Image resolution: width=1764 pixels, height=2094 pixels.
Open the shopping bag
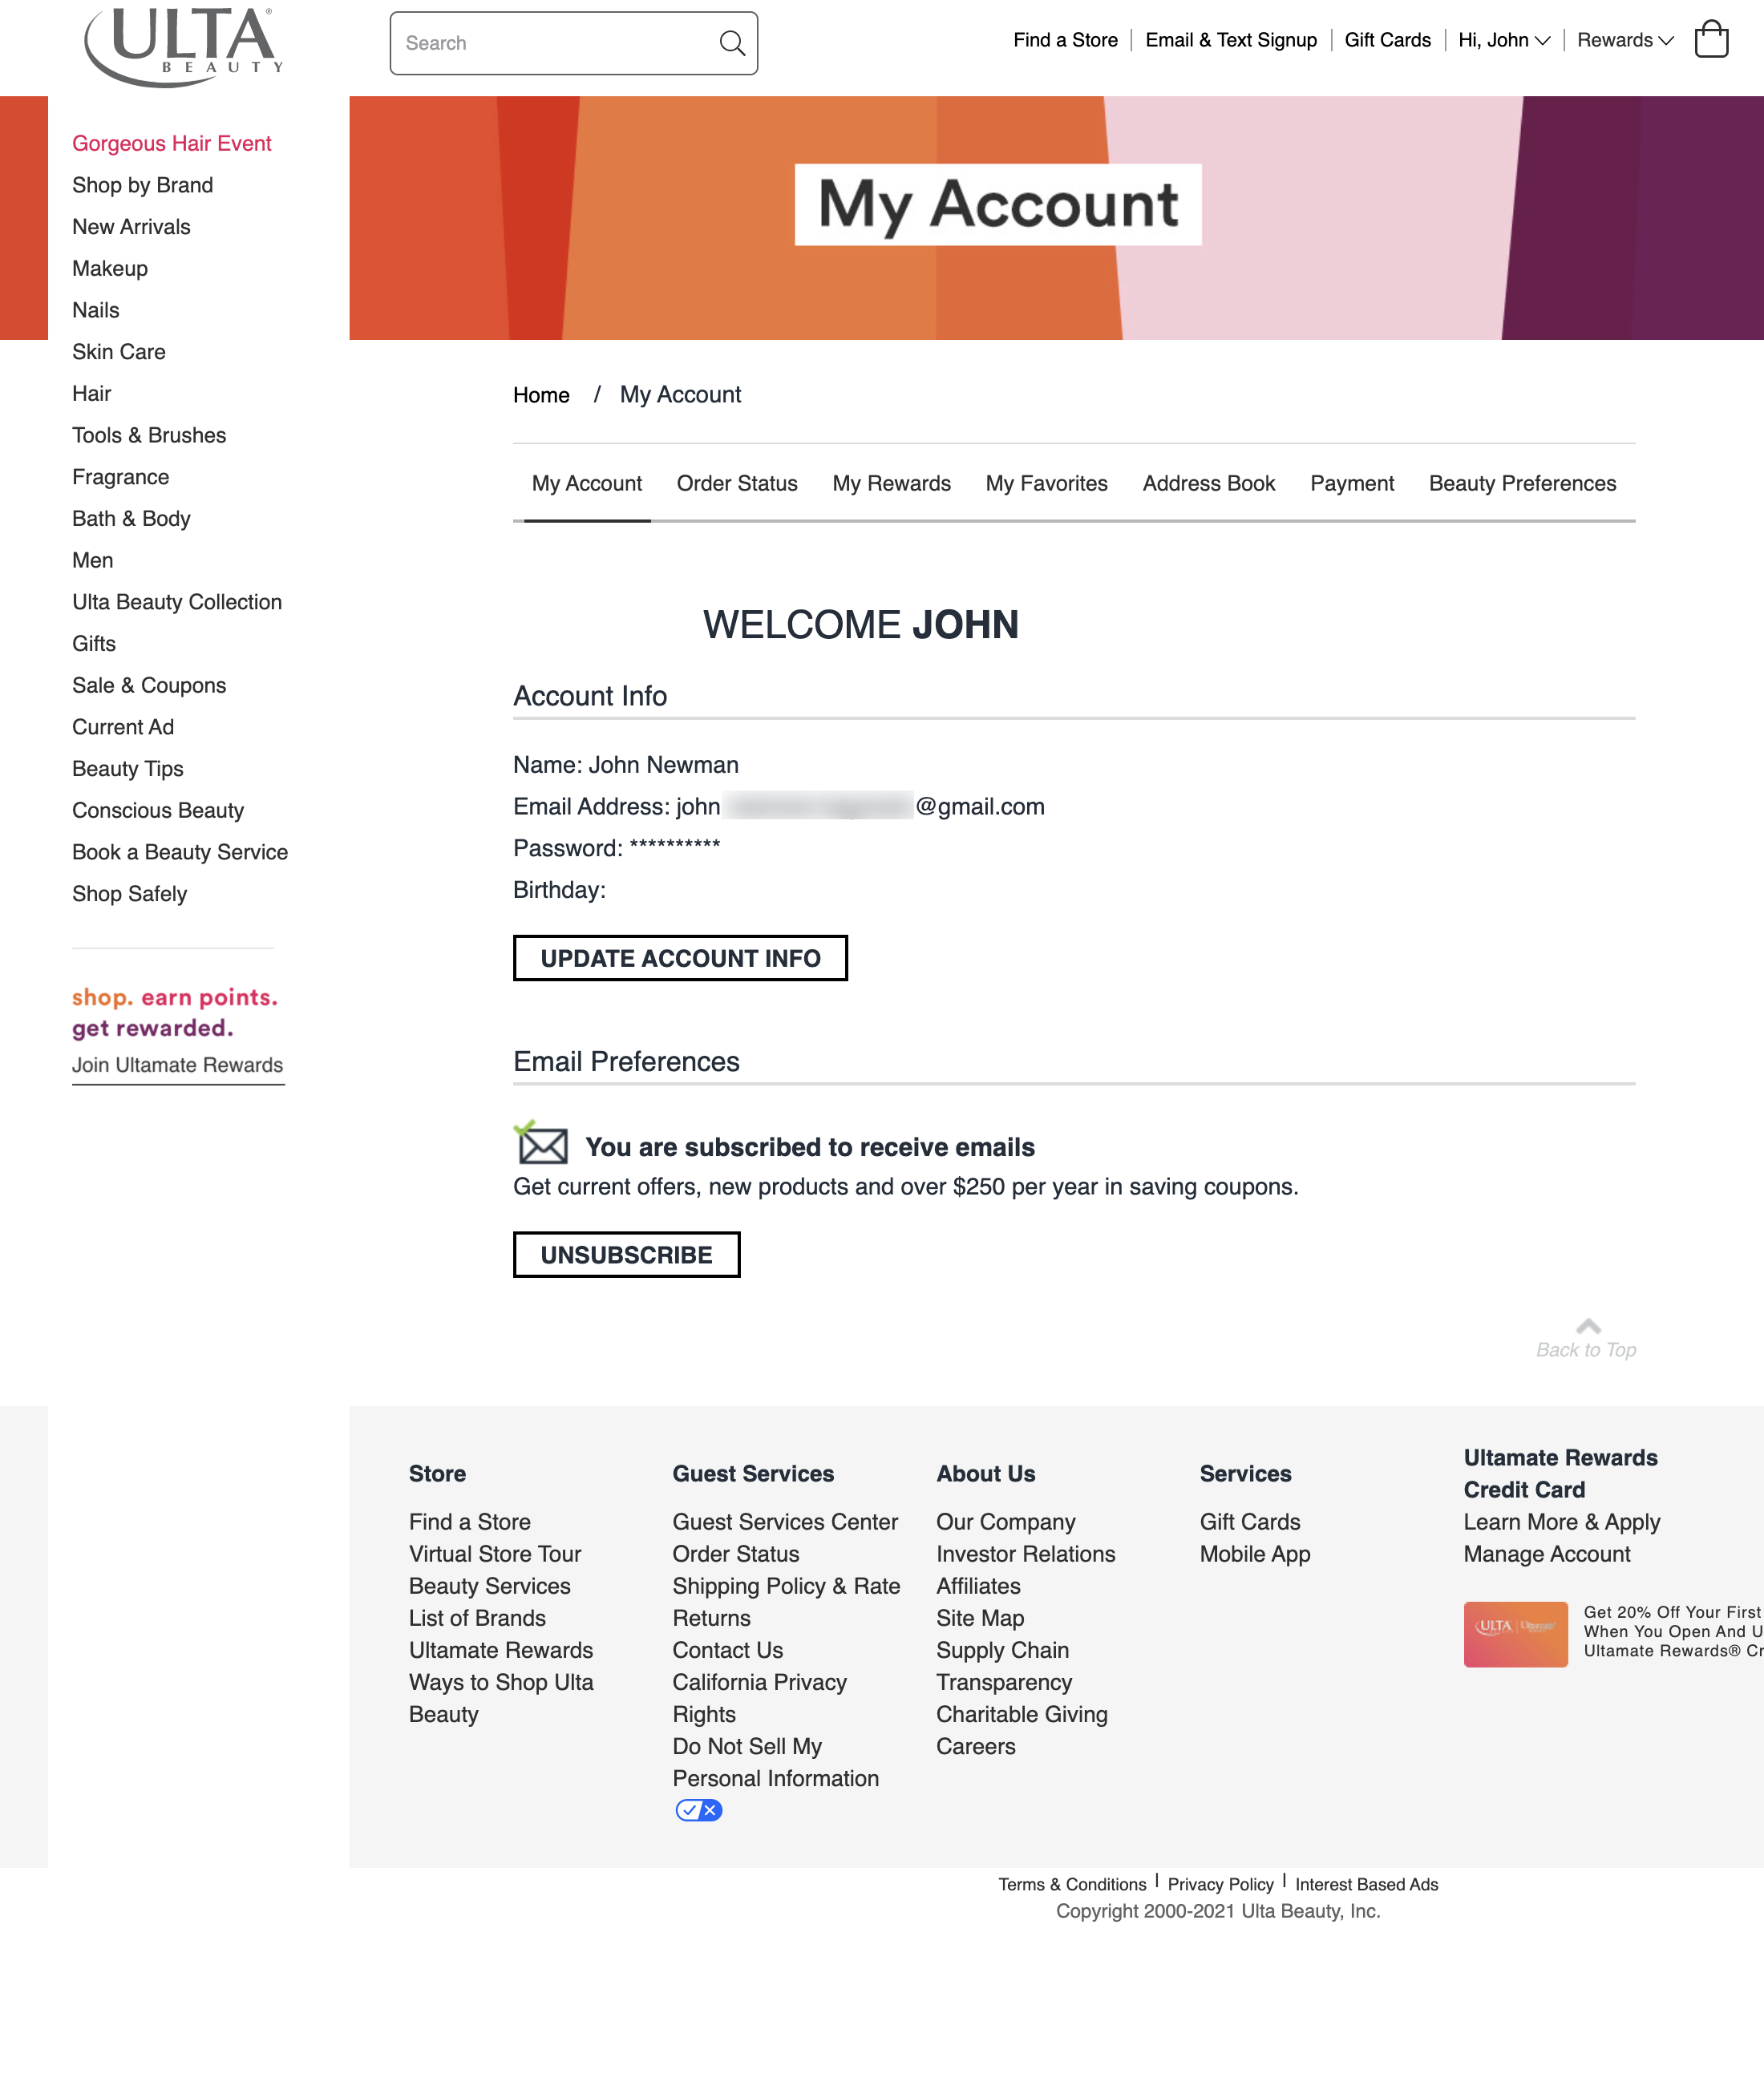(x=1712, y=40)
